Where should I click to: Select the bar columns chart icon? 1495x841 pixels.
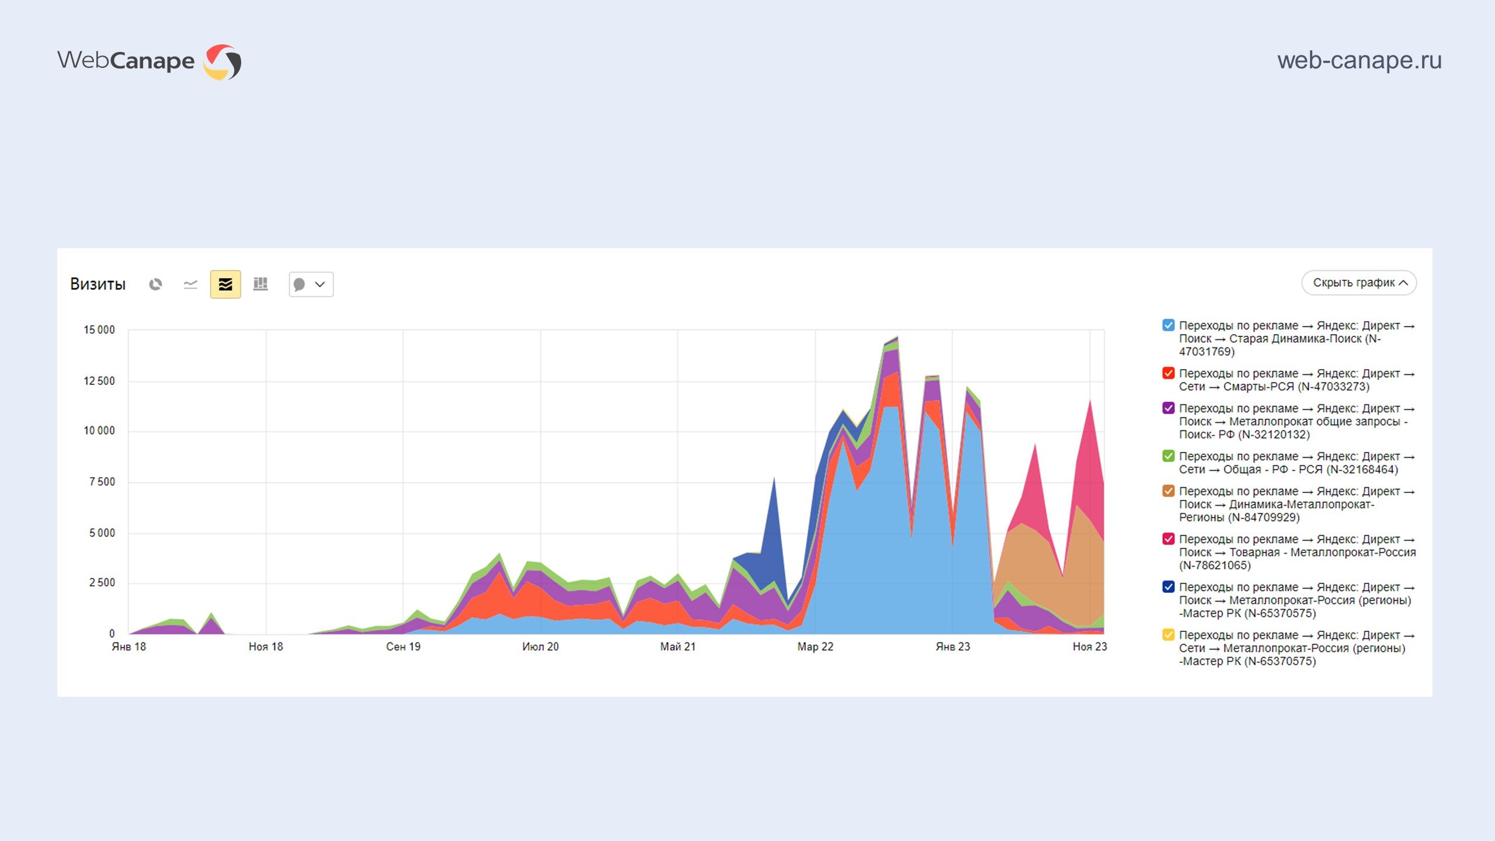pyautogui.click(x=260, y=284)
